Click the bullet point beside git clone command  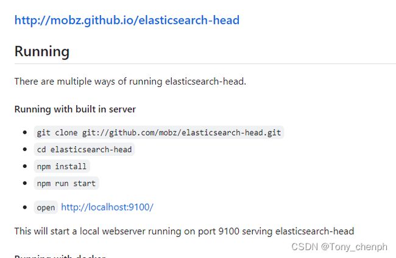point(25,133)
